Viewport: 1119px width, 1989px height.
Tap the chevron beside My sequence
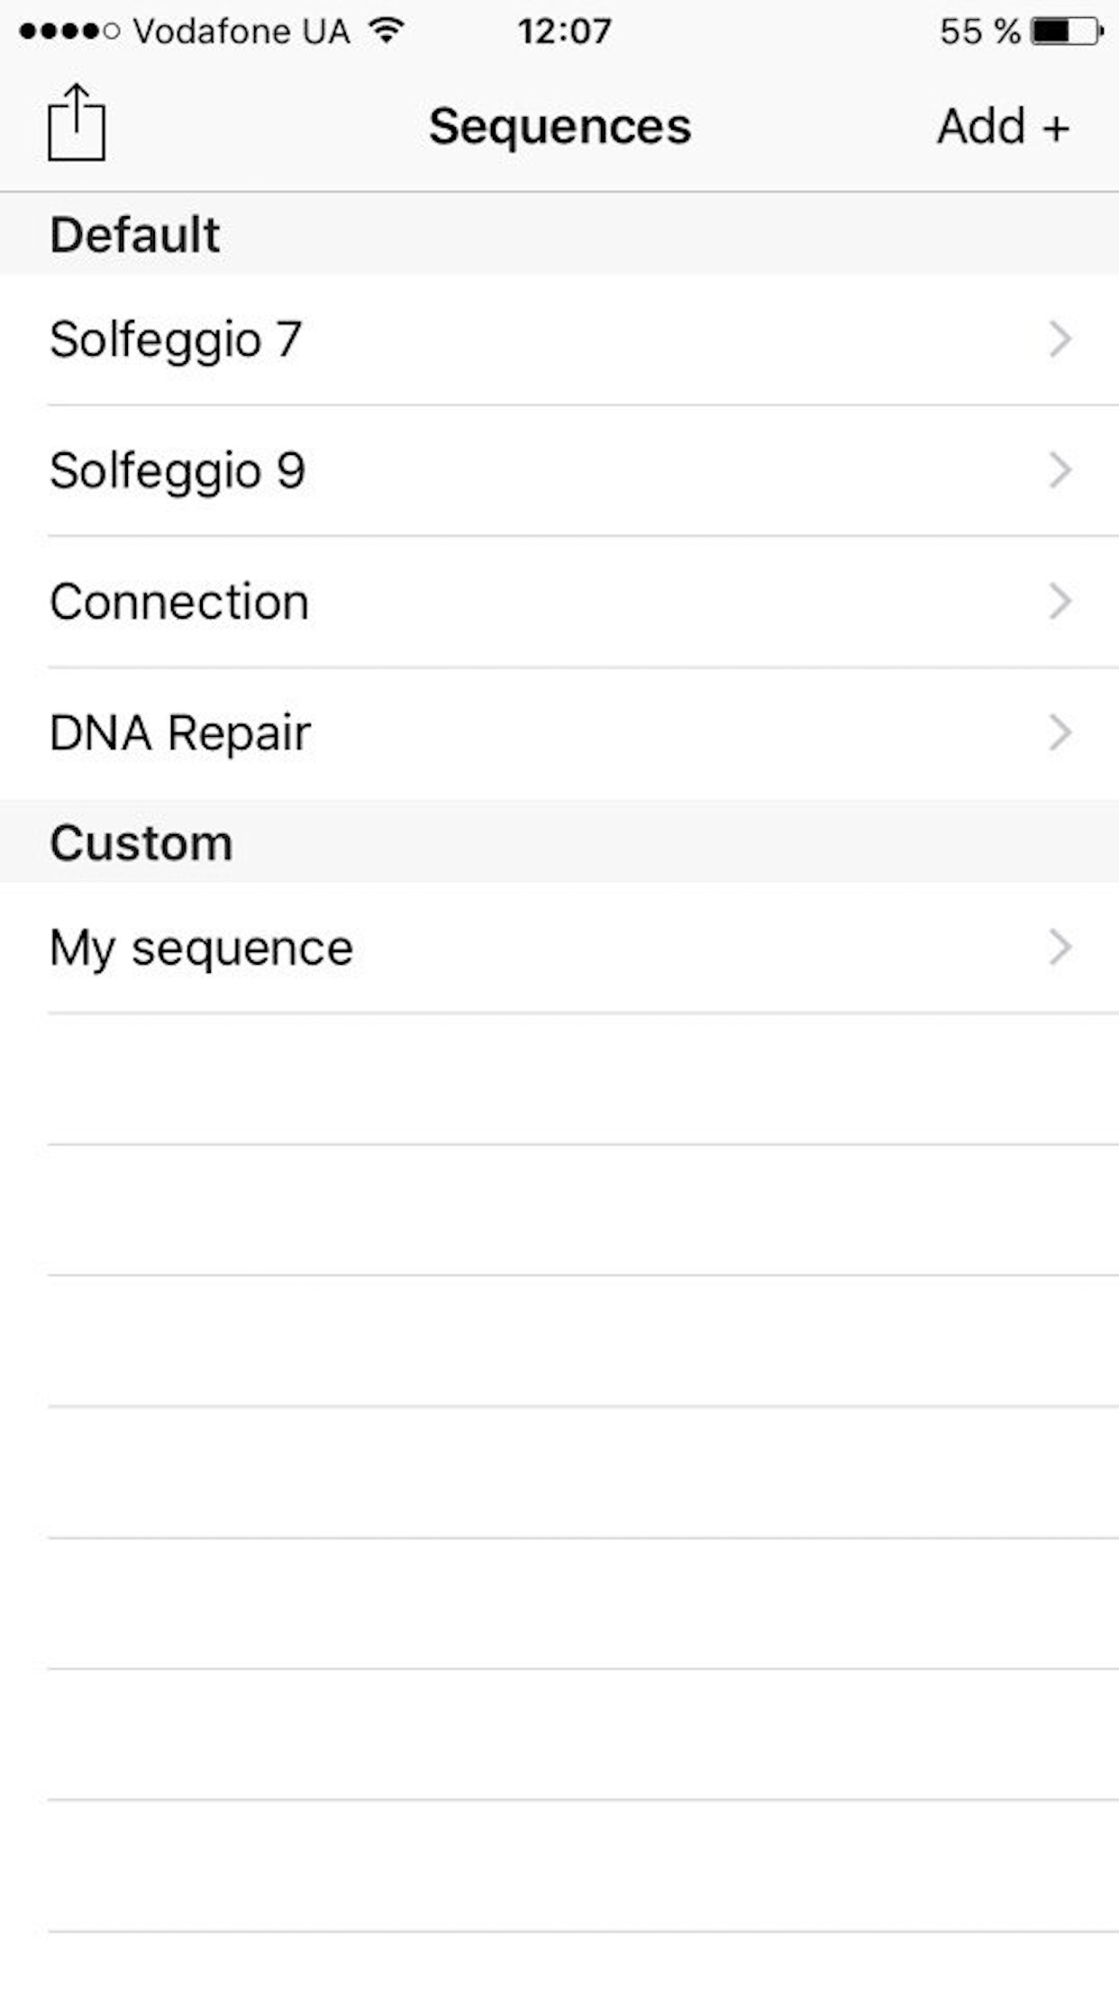(x=1060, y=948)
